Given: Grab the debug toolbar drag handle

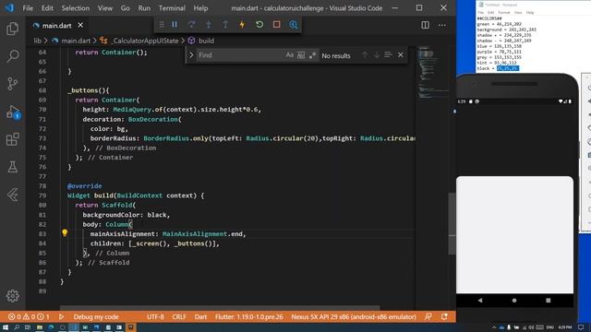Looking at the screenshot, I should (x=162, y=25).
